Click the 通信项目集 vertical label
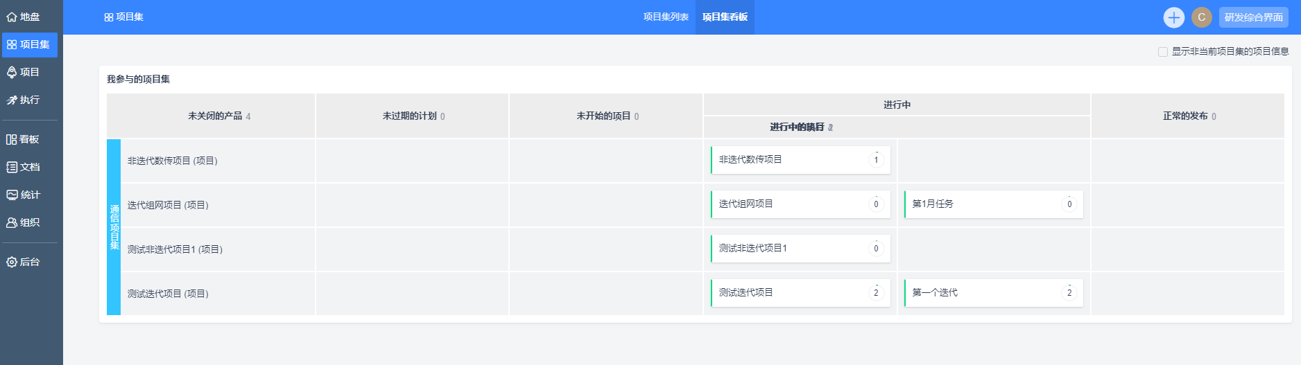This screenshot has width=1301, height=365. point(114,227)
